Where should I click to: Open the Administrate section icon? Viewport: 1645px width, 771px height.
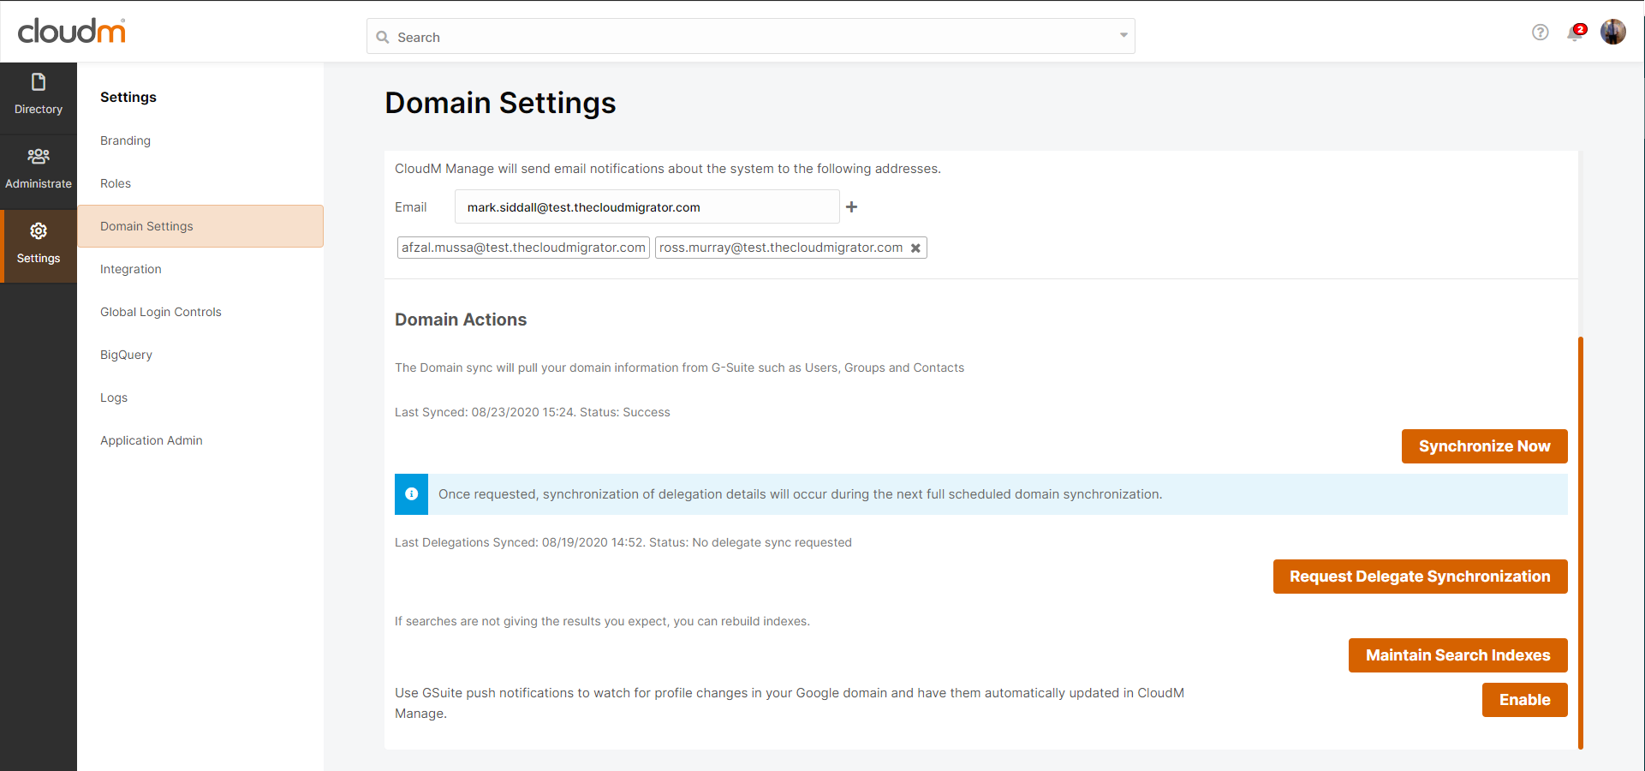point(39,157)
